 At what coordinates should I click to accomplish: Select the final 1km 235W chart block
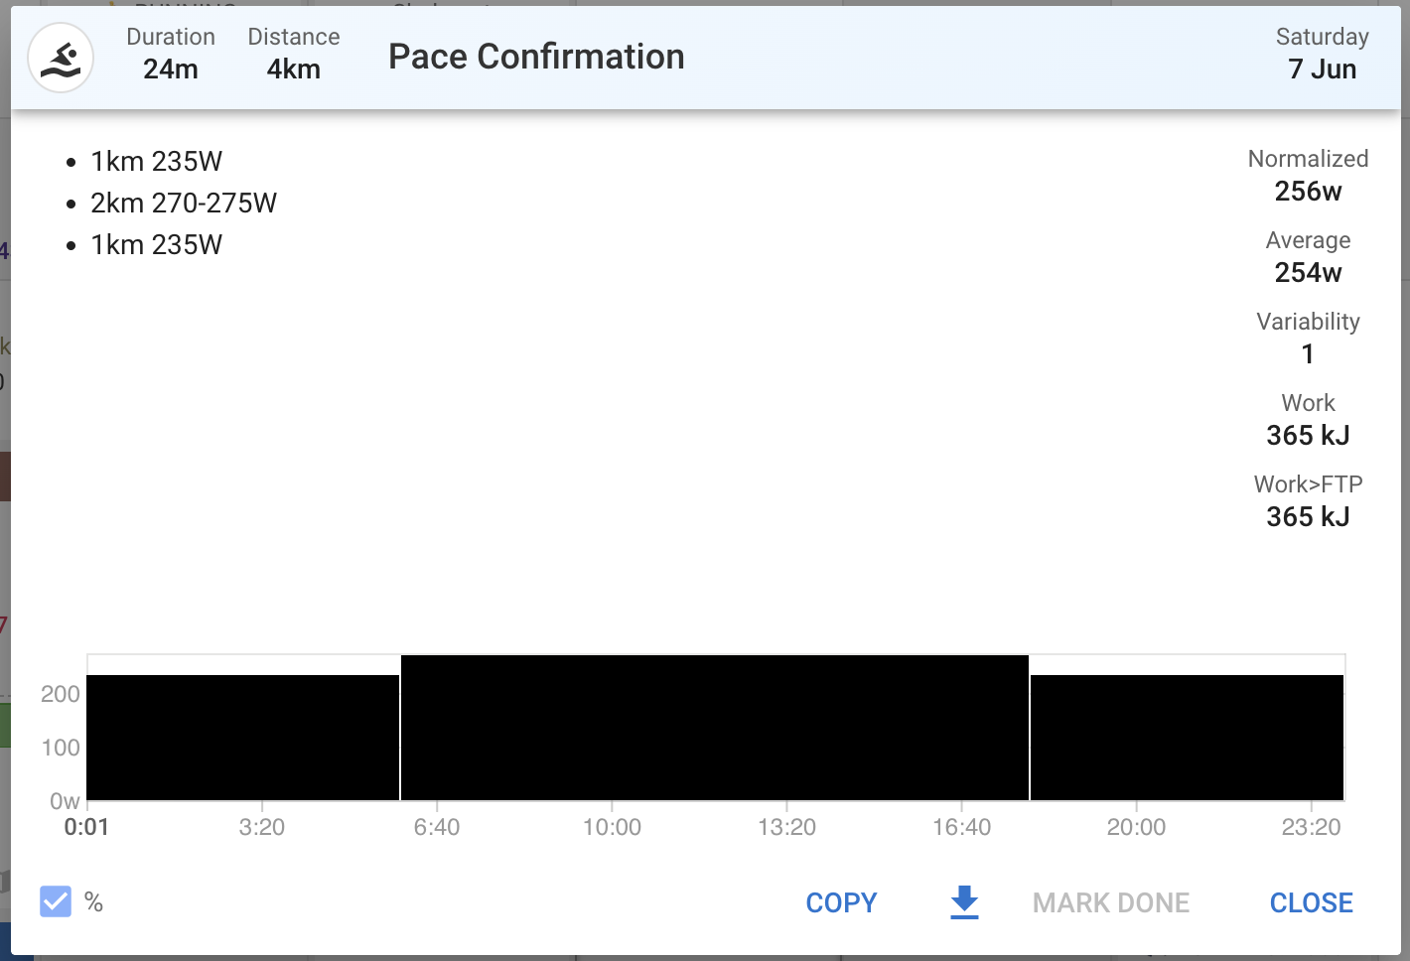pyautogui.click(x=1188, y=738)
